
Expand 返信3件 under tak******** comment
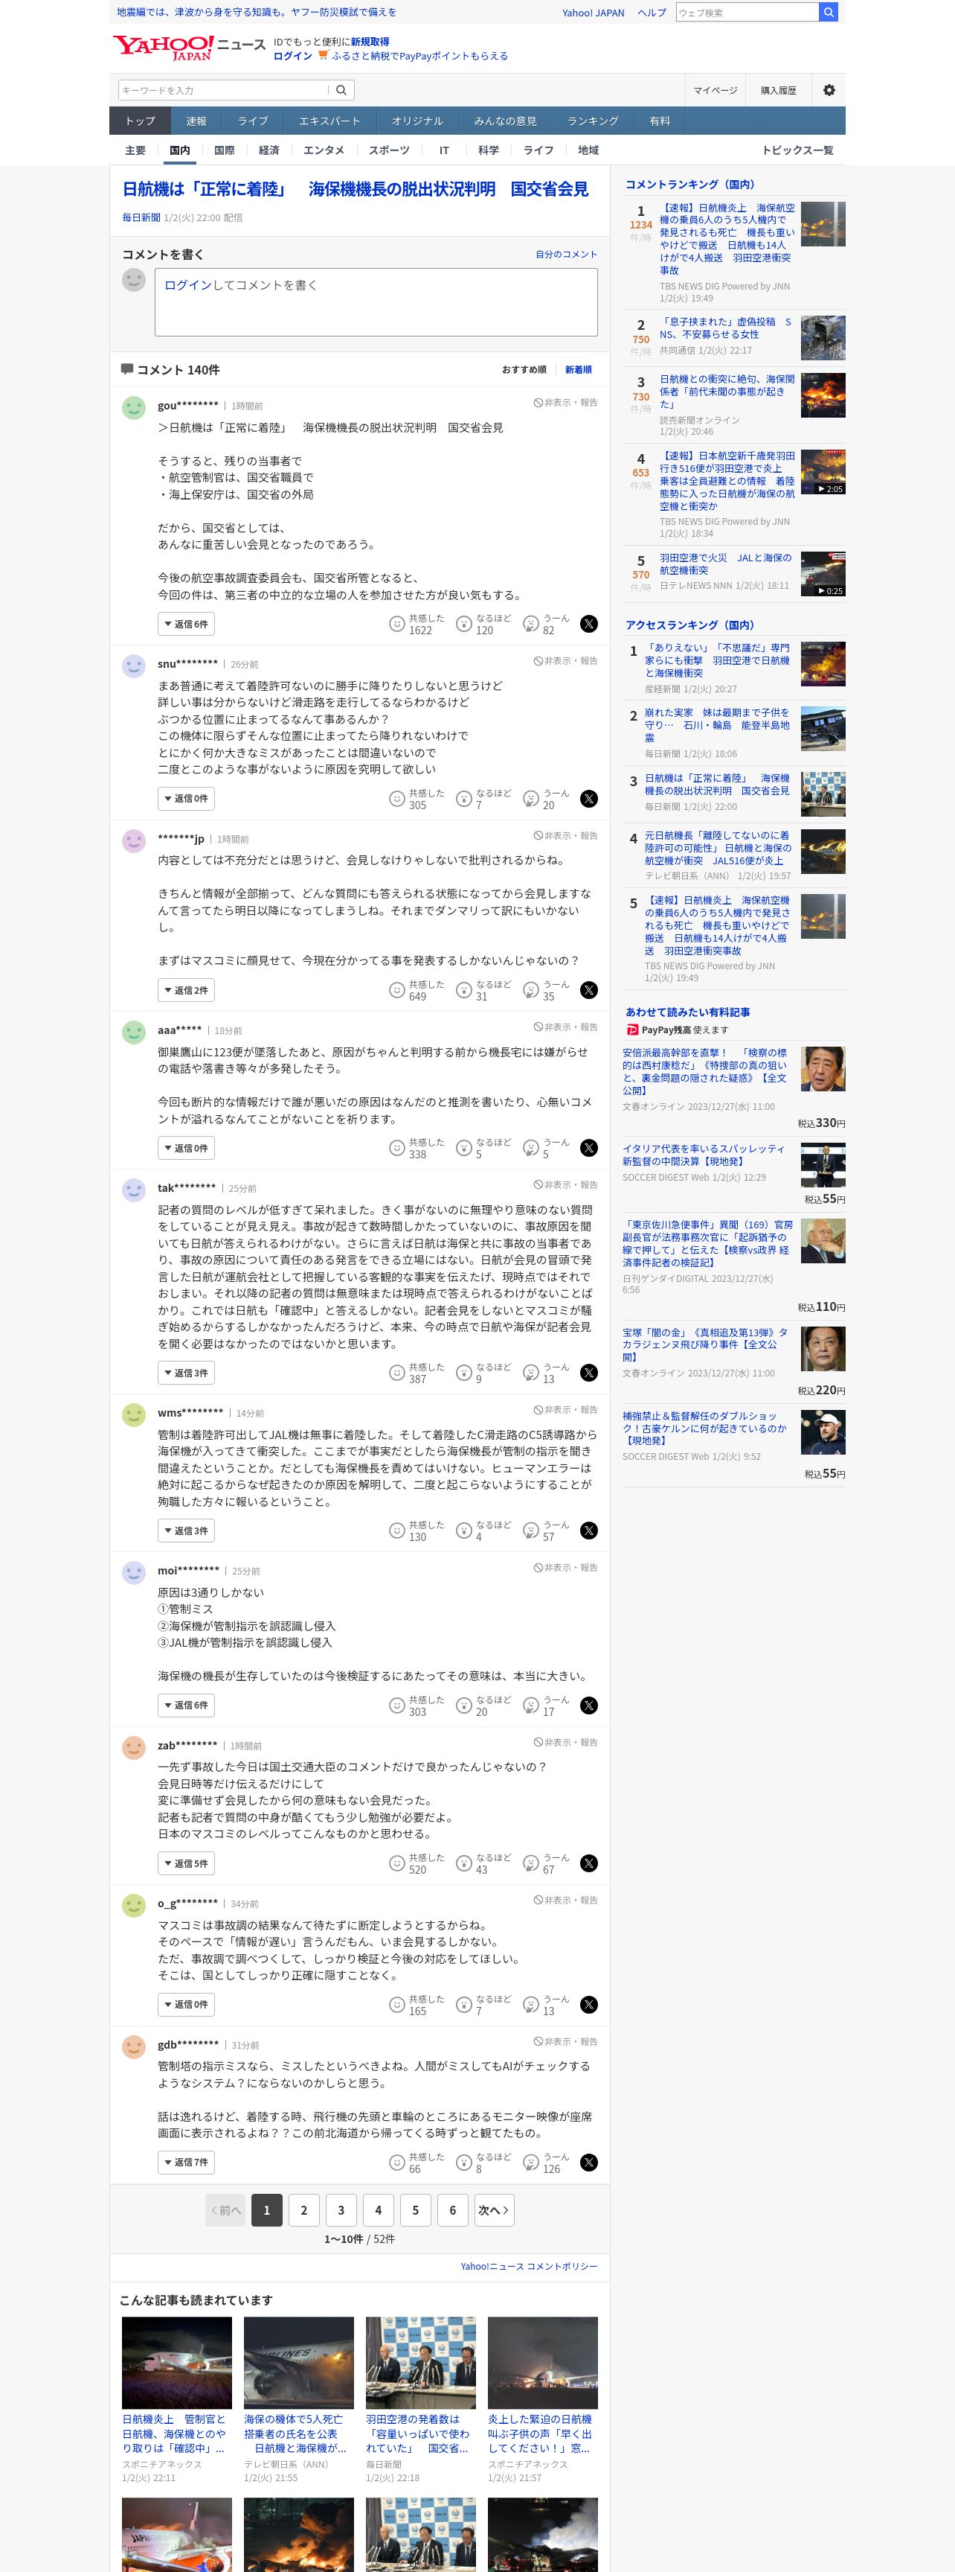[x=186, y=1373]
